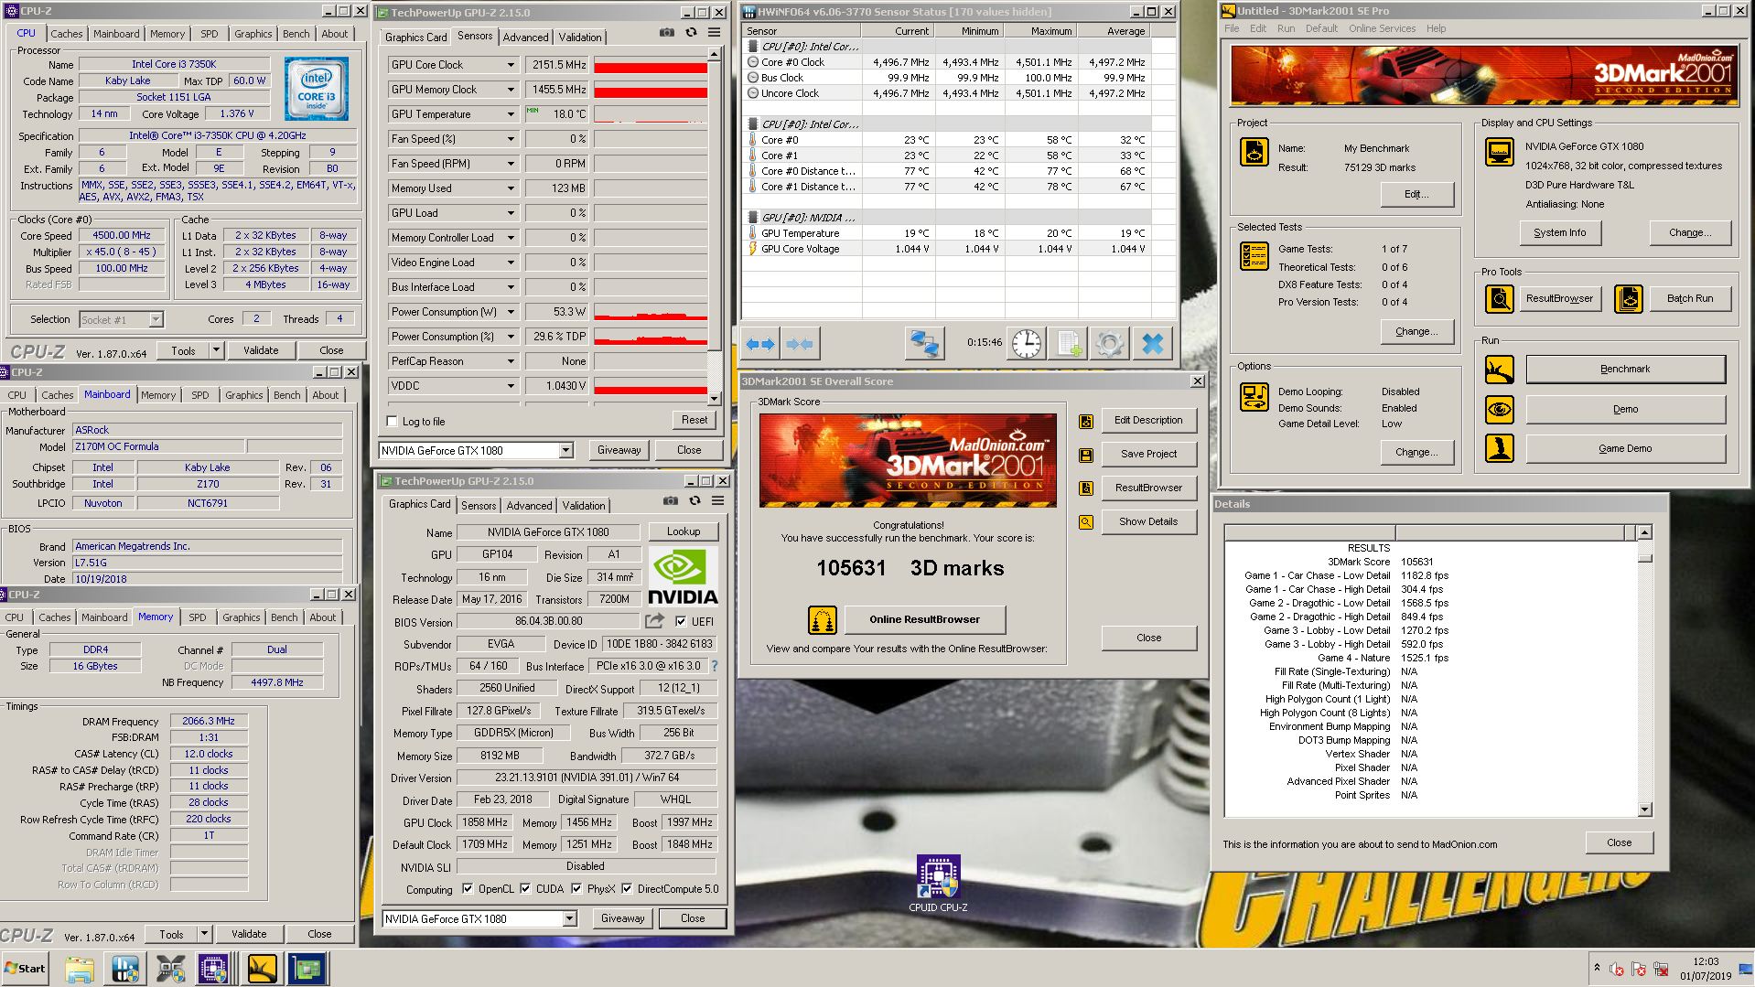Click the 3DMark Project icon
This screenshot has height=987, width=1755.
[x=1254, y=152]
